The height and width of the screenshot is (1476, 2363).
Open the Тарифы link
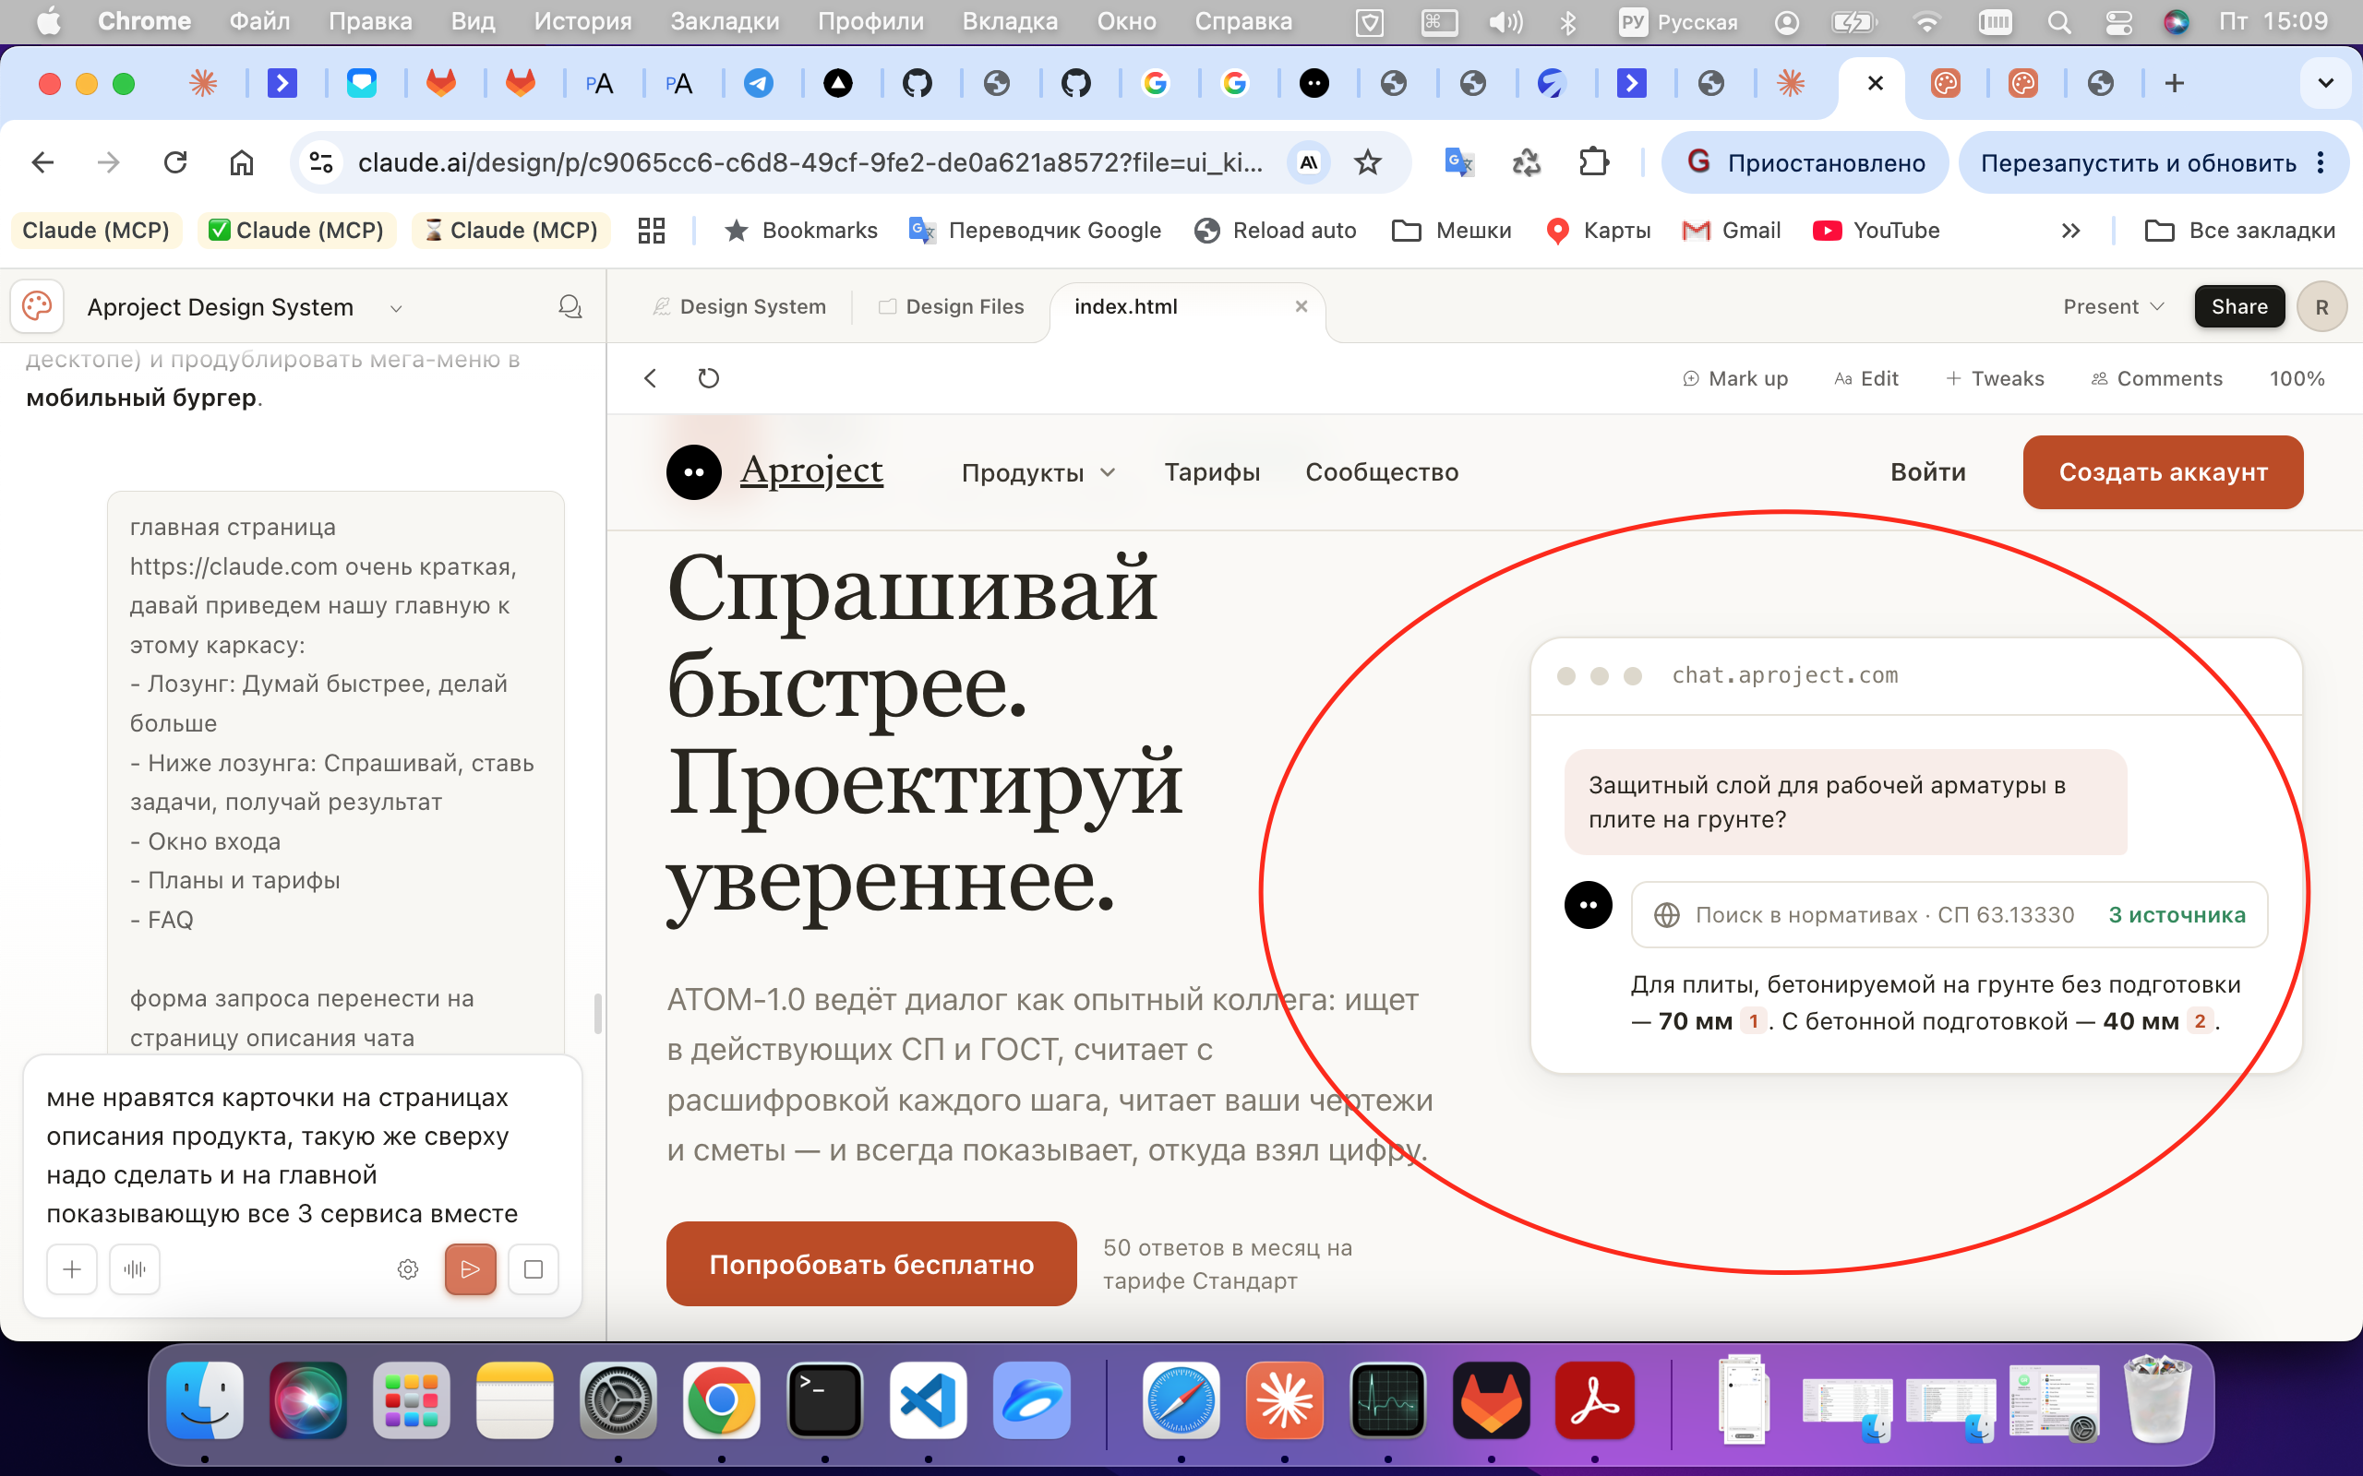(x=1212, y=472)
